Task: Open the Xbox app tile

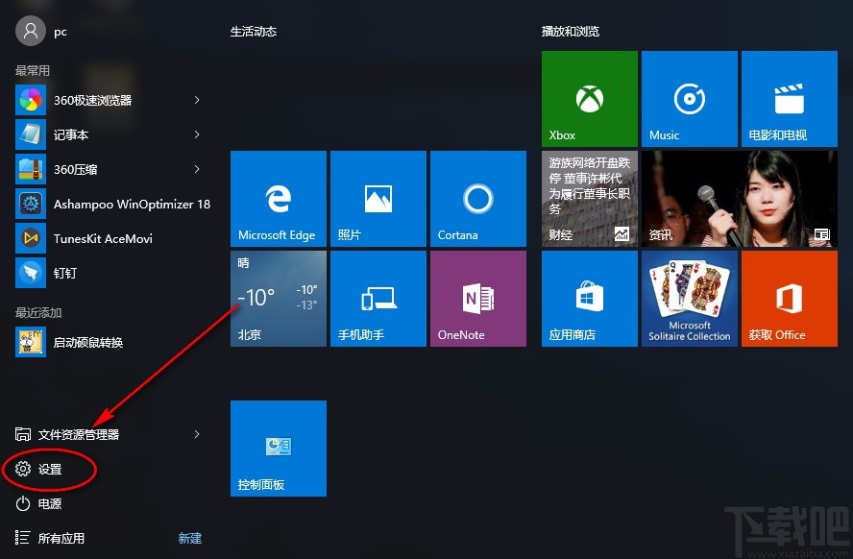Action: click(x=589, y=99)
